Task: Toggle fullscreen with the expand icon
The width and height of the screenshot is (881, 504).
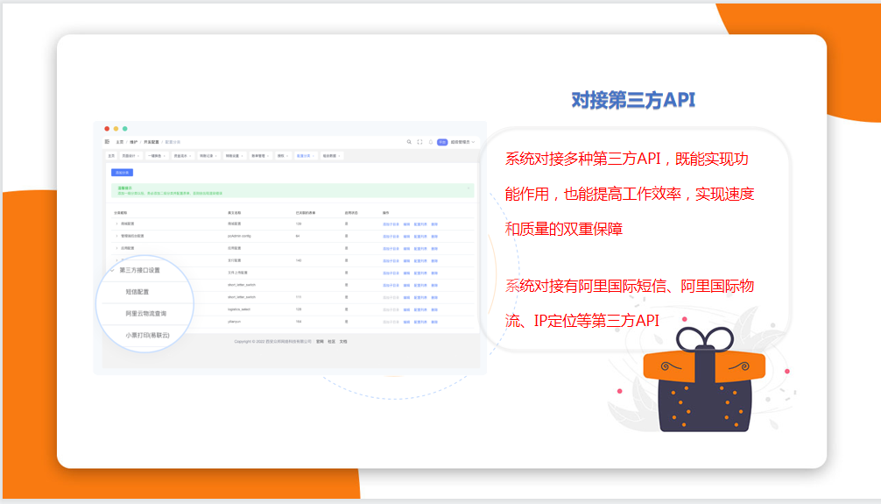Action: click(419, 141)
